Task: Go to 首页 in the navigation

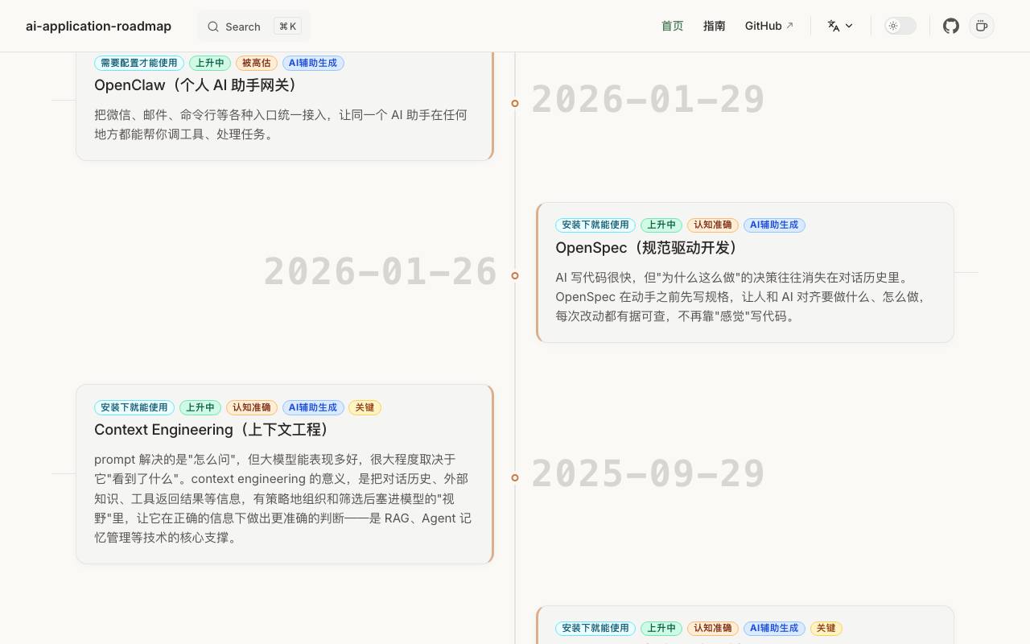Action: pyautogui.click(x=673, y=26)
